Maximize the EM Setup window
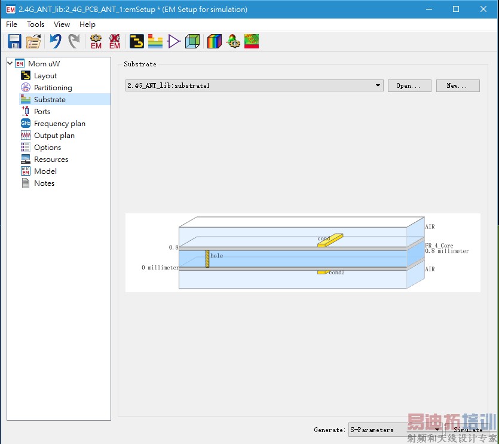The width and height of the screenshot is (499, 444). [456, 9]
